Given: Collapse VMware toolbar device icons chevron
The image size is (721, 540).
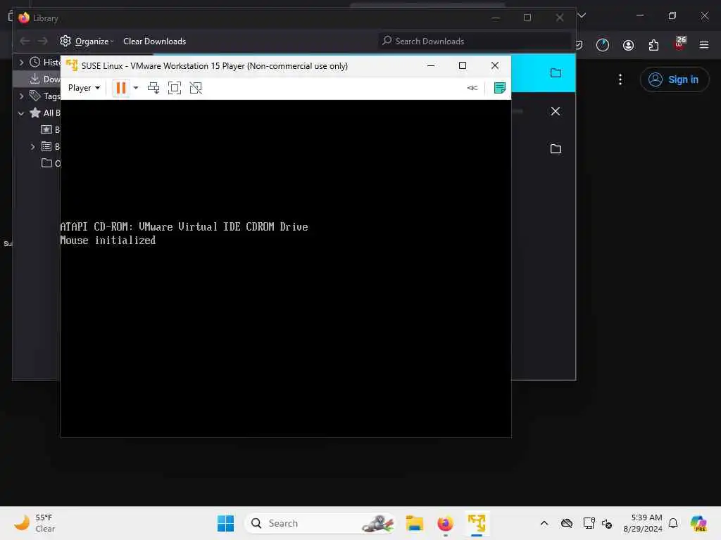Looking at the screenshot, I should pos(472,88).
